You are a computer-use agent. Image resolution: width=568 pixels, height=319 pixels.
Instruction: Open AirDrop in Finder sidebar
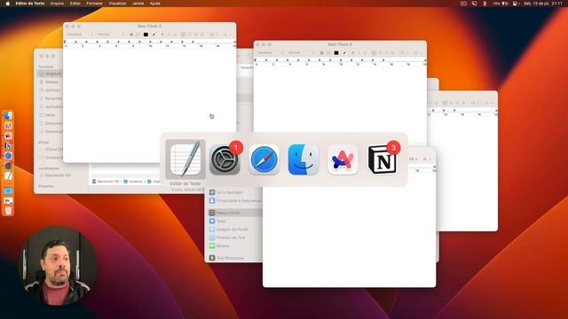pos(50,90)
